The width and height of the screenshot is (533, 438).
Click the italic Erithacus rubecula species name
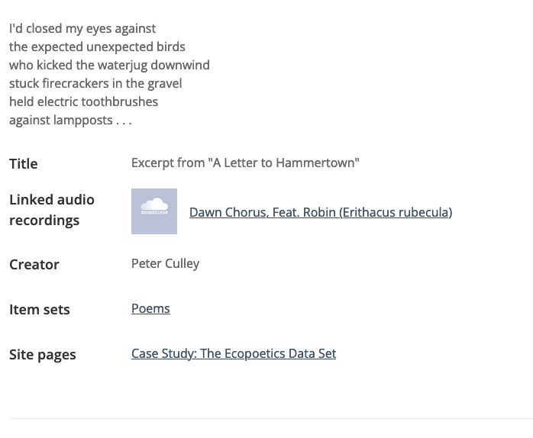click(399, 213)
